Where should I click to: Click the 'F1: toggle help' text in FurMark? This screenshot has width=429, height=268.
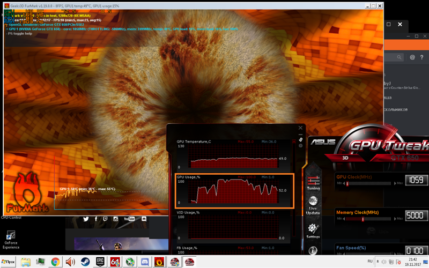[19, 33]
